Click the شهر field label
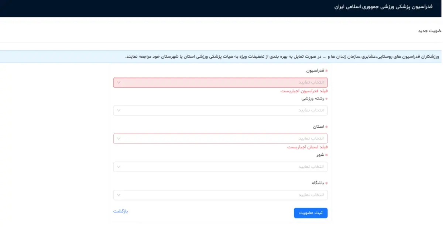The width and height of the screenshot is (443, 227). (320, 155)
